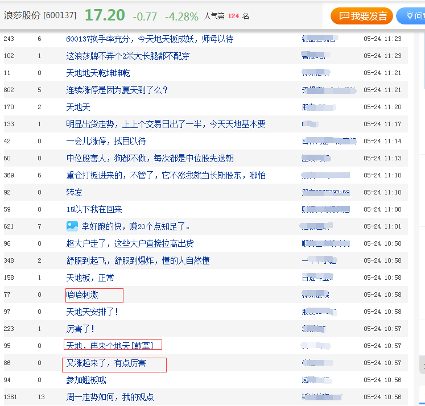This screenshot has height=406, width=425.
Task: Open post 天地天安排了!
Action: pos(92,312)
